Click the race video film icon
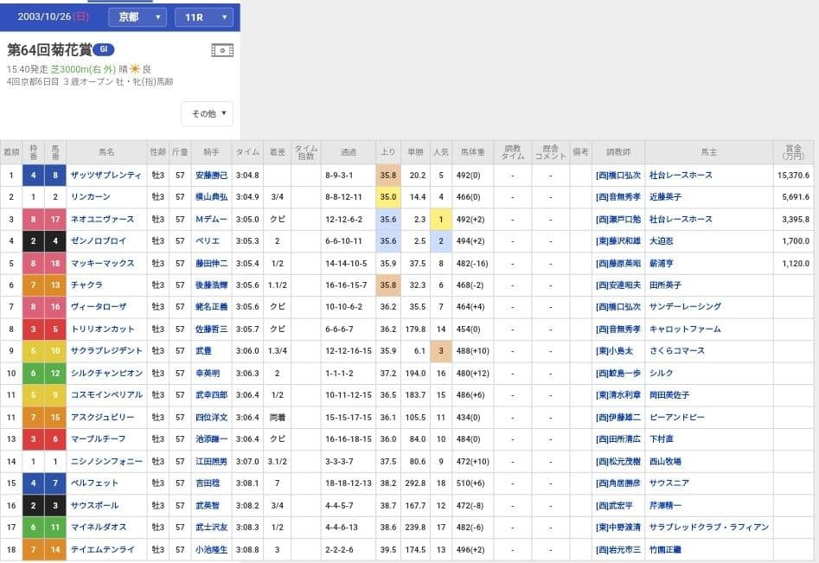The image size is (819, 563). click(x=222, y=50)
